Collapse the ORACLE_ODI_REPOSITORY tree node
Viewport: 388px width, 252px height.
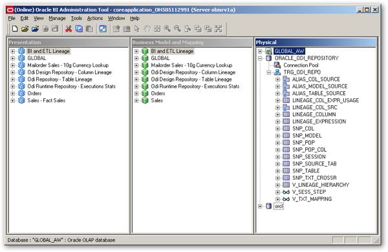[260, 58]
